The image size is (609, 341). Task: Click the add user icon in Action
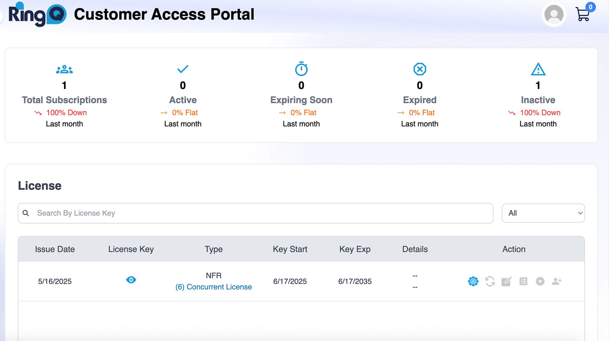click(557, 281)
